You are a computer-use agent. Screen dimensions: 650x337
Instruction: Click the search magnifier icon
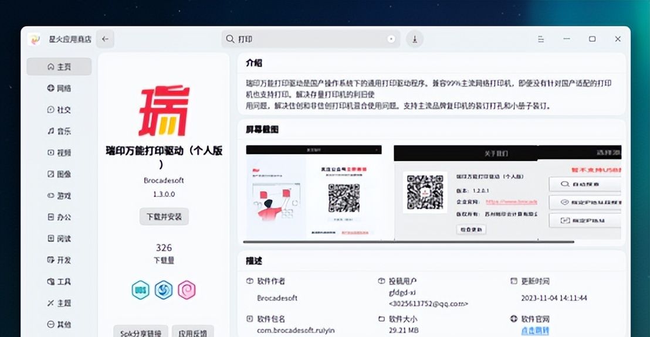tap(230, 39)
